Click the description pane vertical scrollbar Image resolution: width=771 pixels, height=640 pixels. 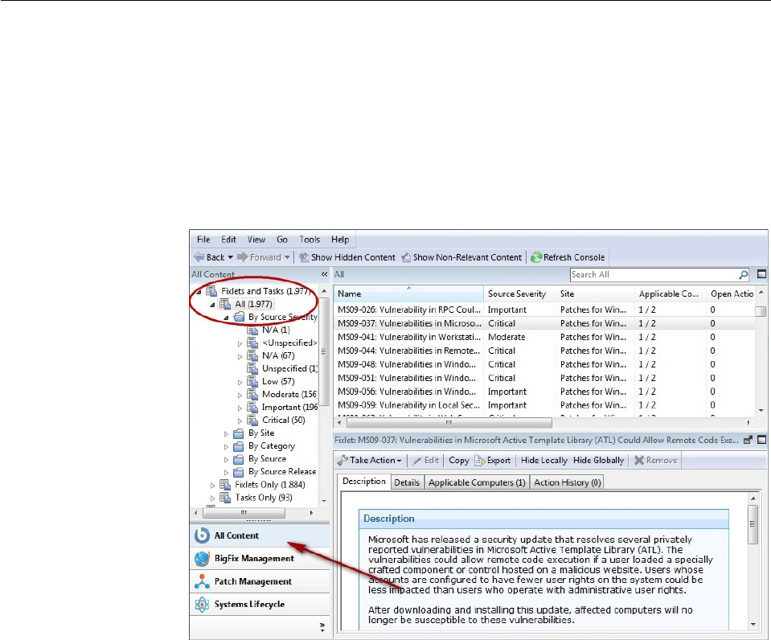[x=753, y=524]
